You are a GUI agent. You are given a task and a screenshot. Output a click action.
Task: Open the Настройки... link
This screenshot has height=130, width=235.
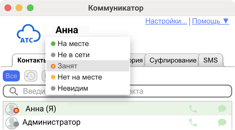(166, 21)
